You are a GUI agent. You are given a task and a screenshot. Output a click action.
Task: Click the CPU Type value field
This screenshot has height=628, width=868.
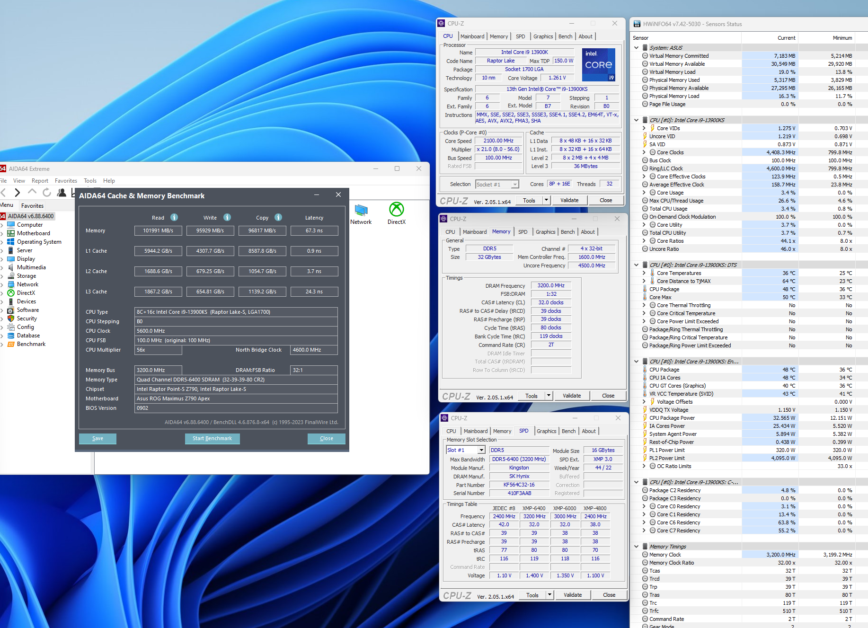click(236, 312)
